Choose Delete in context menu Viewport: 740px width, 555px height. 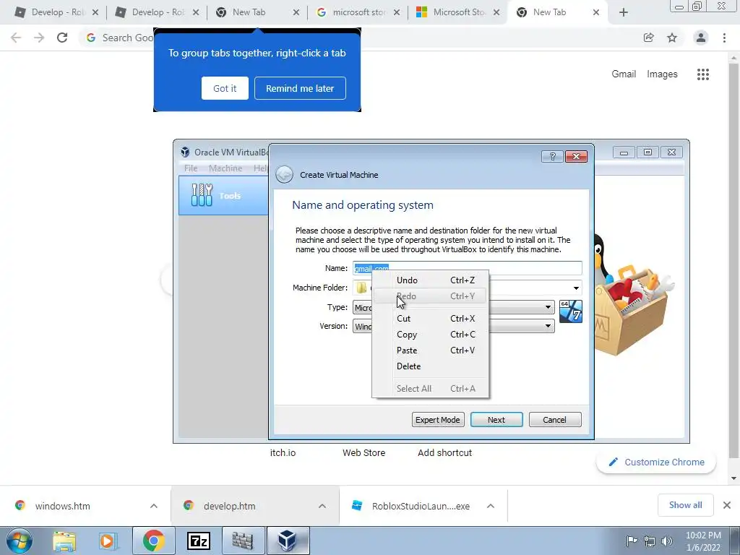point(431,366)
